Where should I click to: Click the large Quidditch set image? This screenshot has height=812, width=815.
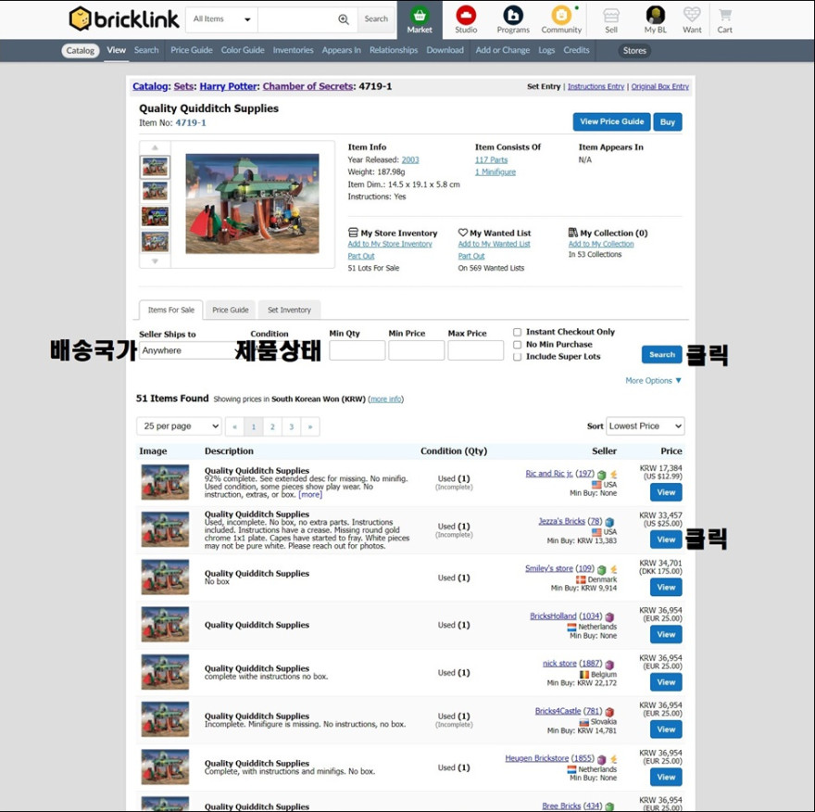(252, 203)
